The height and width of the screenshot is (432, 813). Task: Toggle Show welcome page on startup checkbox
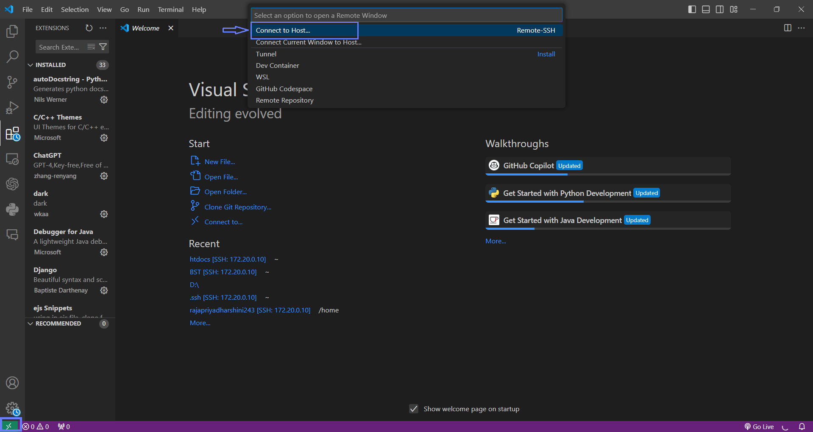(x=414, y=409)
